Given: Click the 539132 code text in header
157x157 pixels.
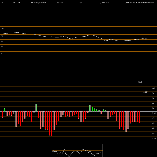Looking at the screenshot, I should point(105,3).
